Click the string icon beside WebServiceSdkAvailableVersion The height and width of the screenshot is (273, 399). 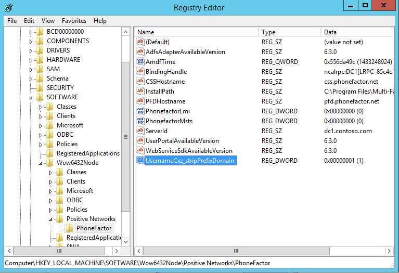[140, 151]
